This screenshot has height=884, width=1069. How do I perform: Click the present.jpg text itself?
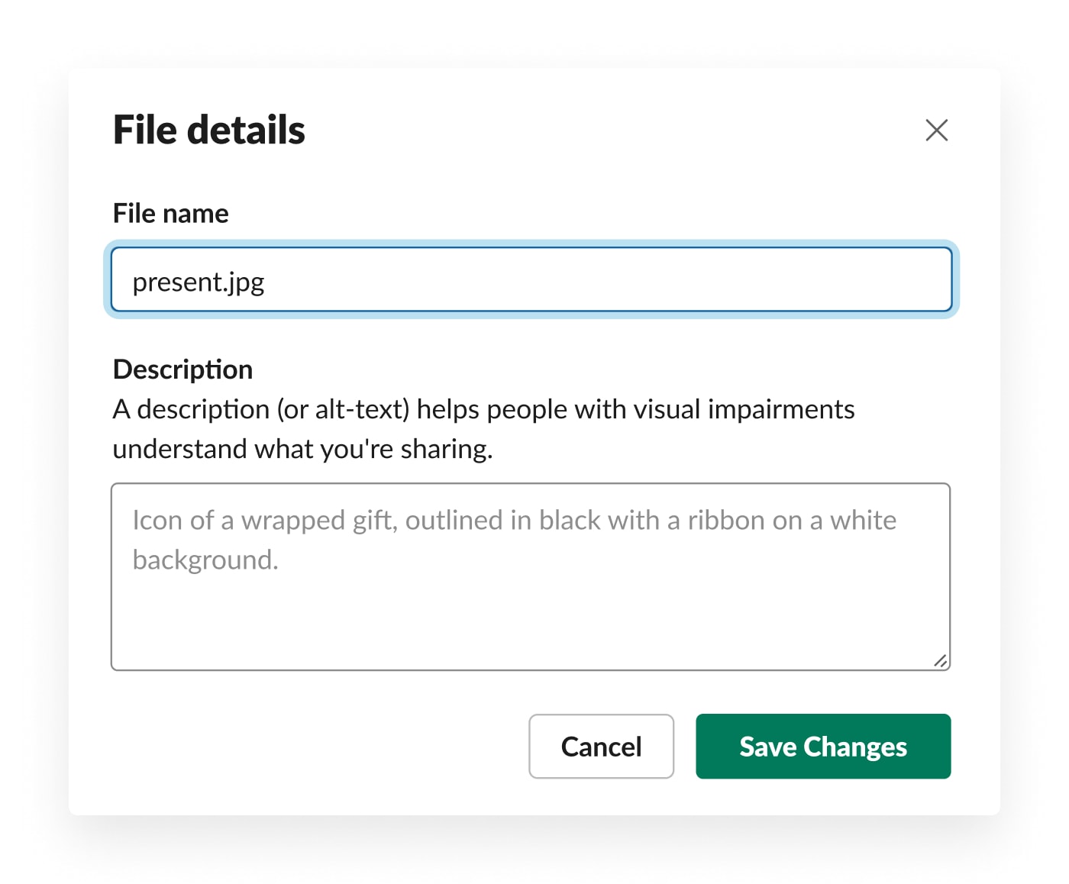199,281
